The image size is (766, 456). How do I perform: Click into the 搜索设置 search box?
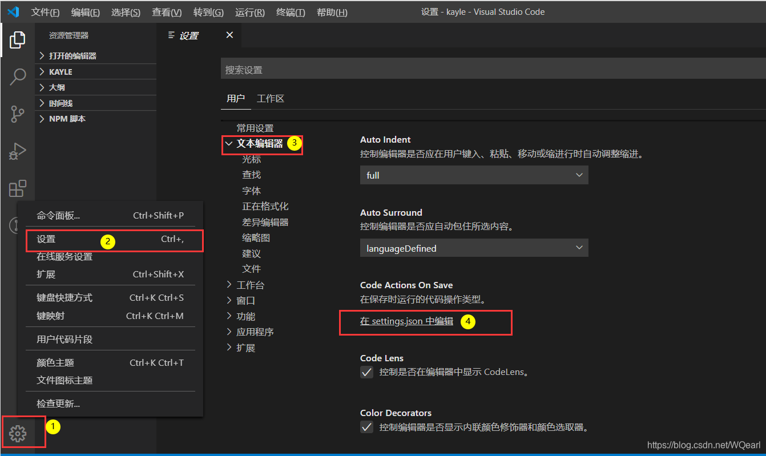[x=493, y=70]
